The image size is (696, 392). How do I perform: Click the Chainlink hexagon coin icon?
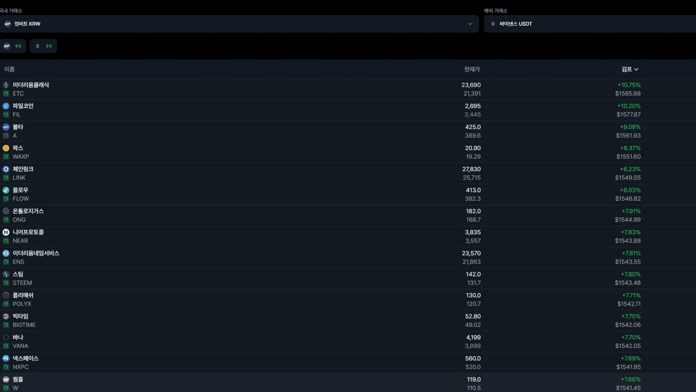pos(6,169)
